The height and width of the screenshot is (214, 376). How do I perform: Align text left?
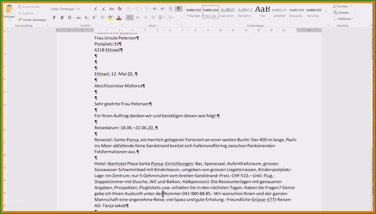(x=130, y=18)
